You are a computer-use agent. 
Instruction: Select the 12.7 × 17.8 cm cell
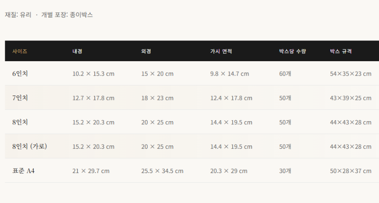(x=93, y=98)
